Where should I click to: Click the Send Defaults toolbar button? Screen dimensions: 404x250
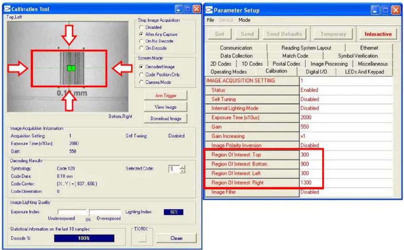pos(284,34)
